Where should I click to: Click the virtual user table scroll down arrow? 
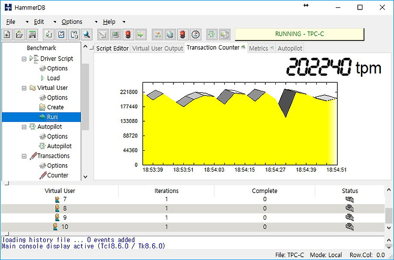pyautogui.click(x=389, y=227)
